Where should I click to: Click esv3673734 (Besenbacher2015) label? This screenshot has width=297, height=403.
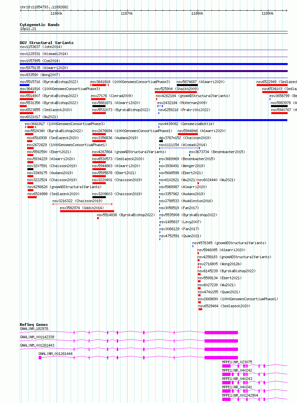click(x=217, y=152)
